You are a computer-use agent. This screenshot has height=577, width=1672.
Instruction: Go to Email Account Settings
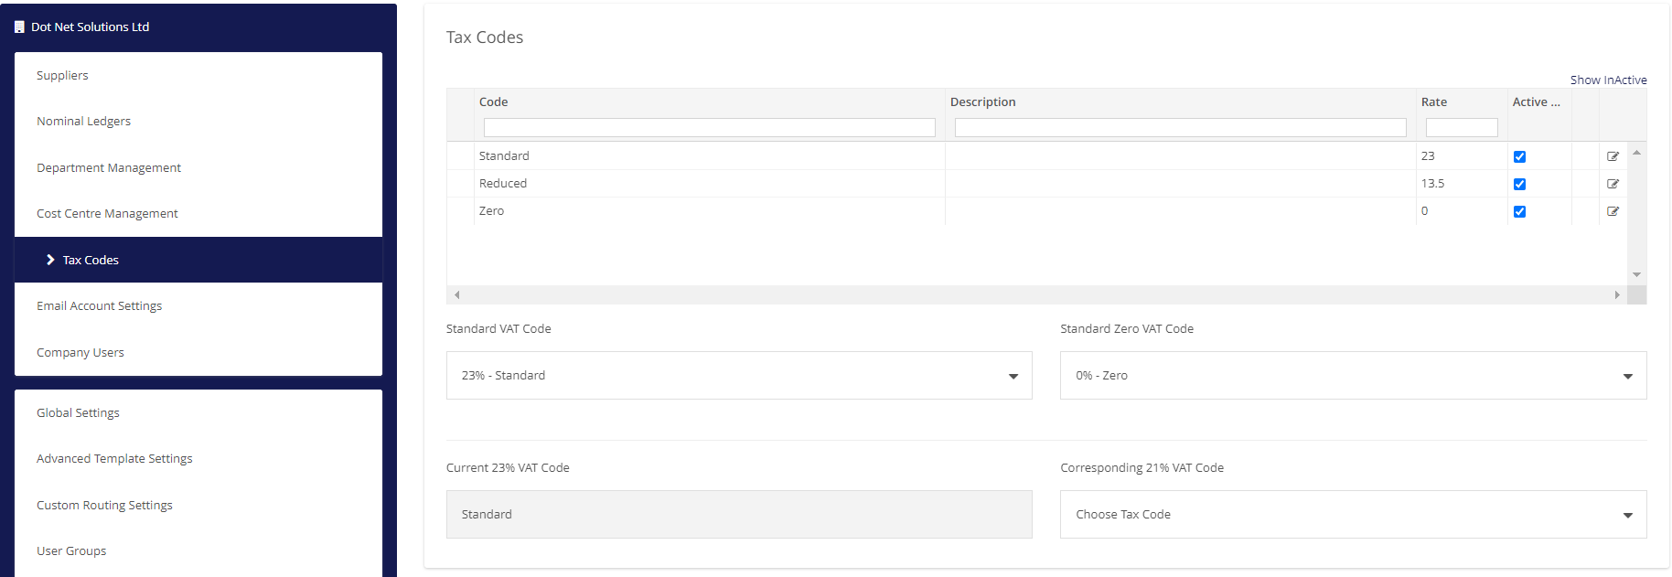[x=99, y=305]
